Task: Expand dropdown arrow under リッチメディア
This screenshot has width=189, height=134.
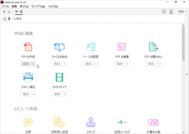Action: (x=65, y=94)
